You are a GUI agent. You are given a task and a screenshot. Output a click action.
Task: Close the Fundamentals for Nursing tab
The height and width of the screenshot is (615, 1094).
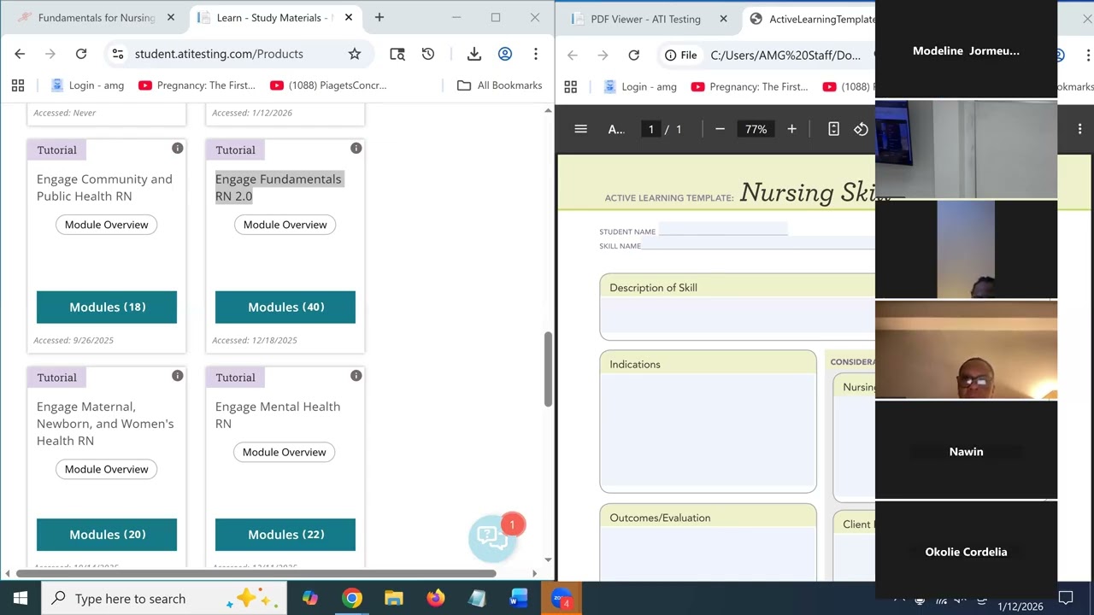[x=171, y=17]
